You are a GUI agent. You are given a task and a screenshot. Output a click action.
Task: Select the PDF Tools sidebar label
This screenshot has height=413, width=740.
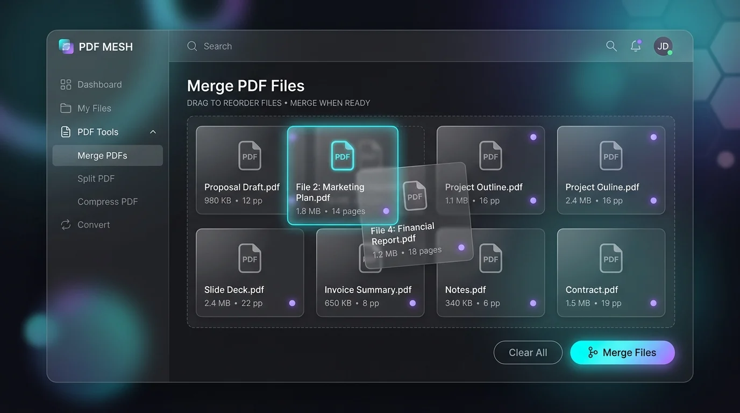(98, 132)
